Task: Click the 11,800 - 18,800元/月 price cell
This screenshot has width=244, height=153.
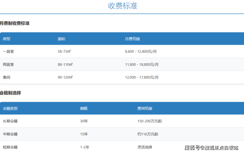Action: coord(142,64)
